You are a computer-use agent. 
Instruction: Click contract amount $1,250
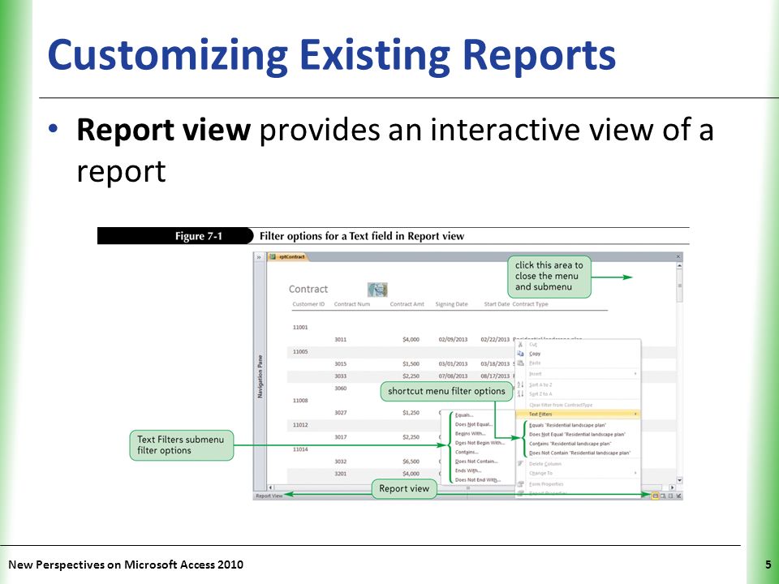411,413
